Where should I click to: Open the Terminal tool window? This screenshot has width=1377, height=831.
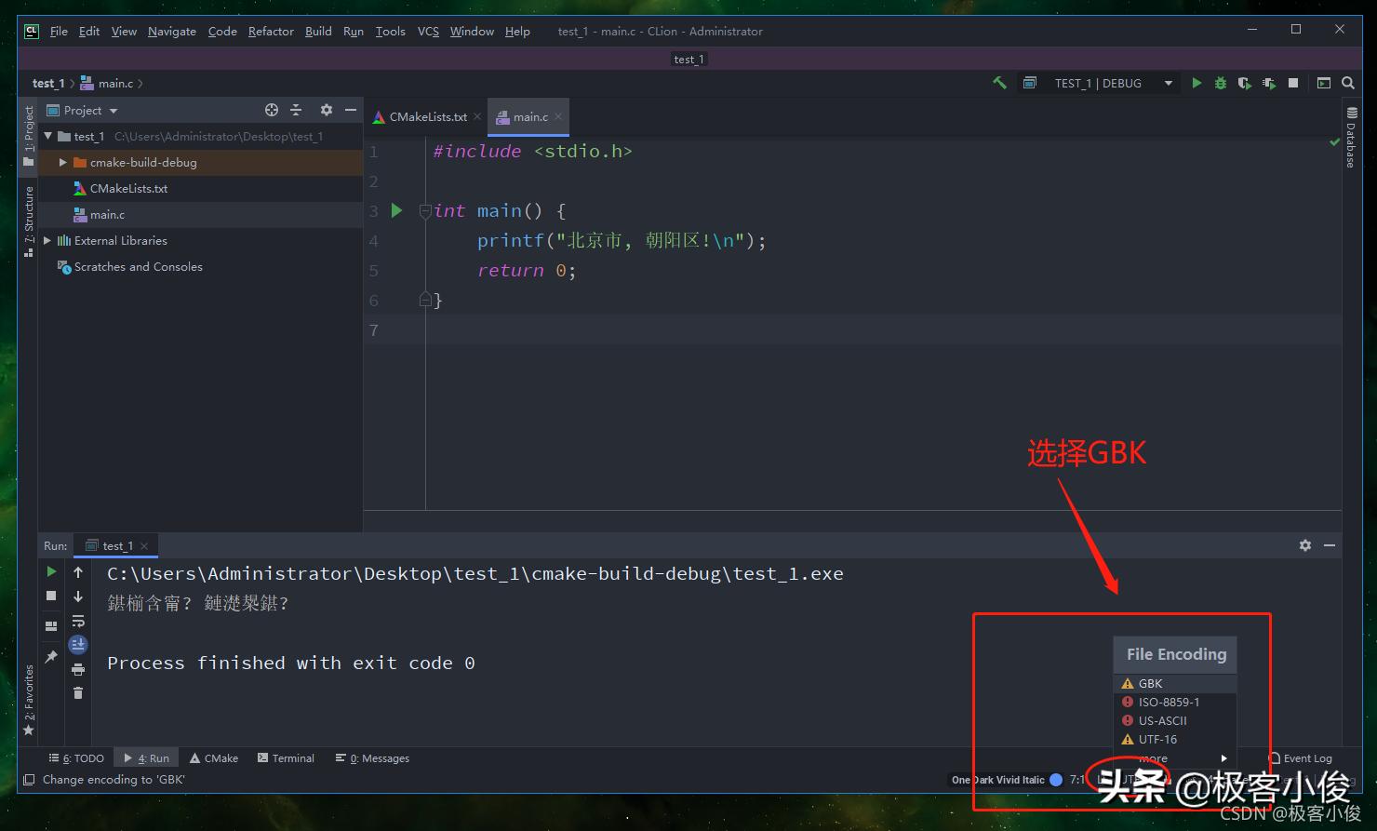(286, 758)
